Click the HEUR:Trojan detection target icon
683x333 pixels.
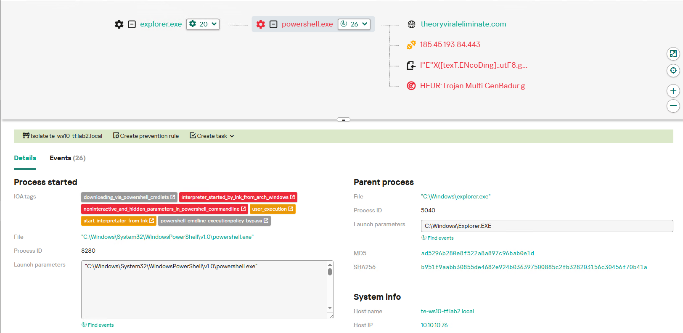[411, 86]
